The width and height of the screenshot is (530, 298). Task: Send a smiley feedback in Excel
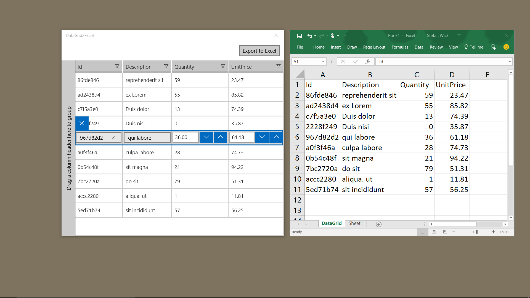click(506, 47)
